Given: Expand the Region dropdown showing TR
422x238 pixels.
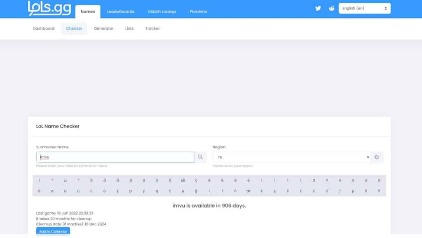Looking at the screenshot, I should 292,157.
